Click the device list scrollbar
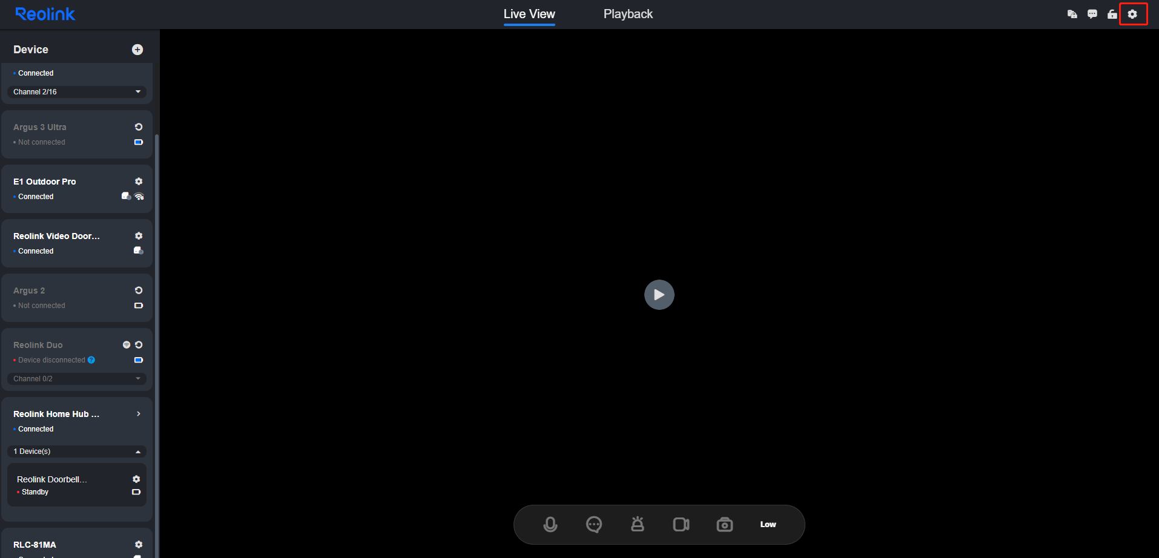This screenshot has width=1159, height=558. tap(157, 345)
